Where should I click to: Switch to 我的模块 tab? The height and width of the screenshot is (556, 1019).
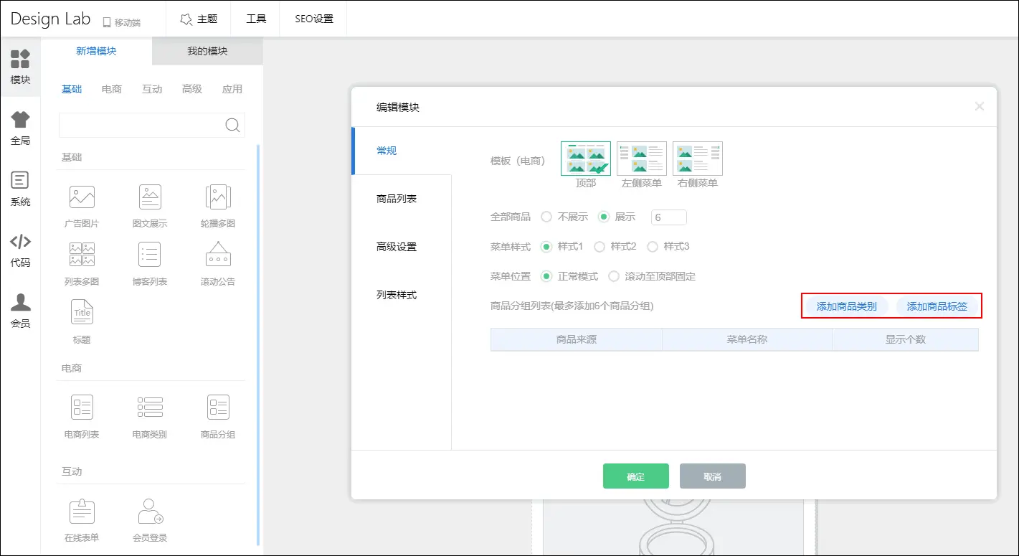point(207,52)
